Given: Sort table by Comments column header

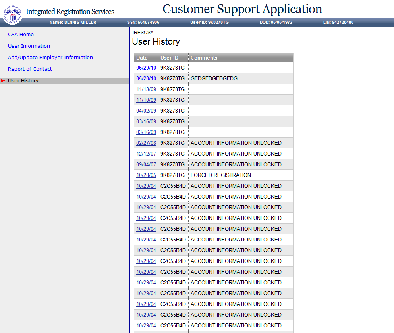Looking at the screenshot, I should (204, 58).
